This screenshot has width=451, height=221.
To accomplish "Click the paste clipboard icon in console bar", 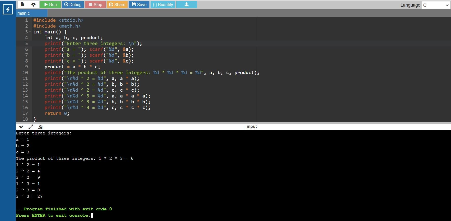I will pyautogui.click(x=40, y=127).
